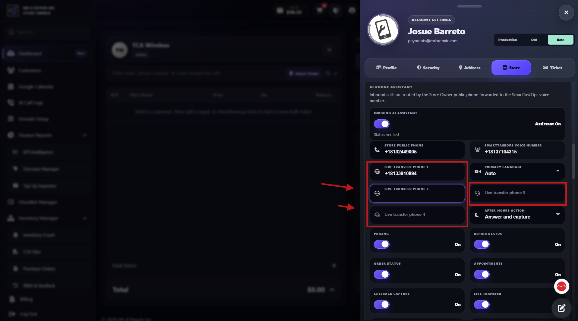The height and width of the screenshot is (321, 578).
Task: Switch off Callback Capture
Action: pos(381,304)
